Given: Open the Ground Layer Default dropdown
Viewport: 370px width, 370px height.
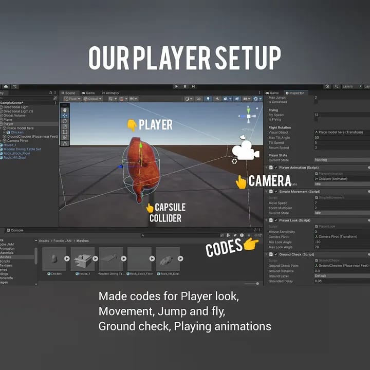Looking at the screenshot, I should (342, 276).
